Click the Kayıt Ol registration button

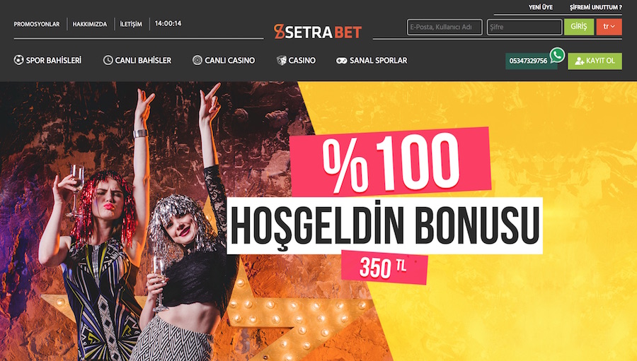(595, 61)
